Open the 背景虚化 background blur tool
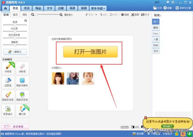The height and width of the screenshot is (137, 193). [x=8, y=110]
